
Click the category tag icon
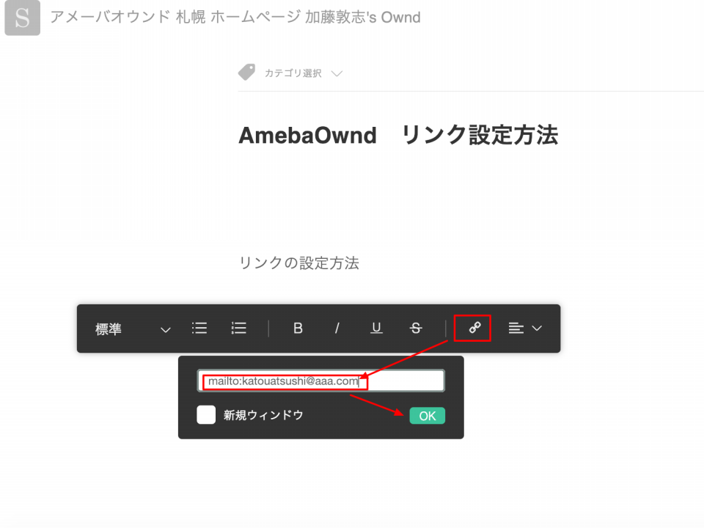click(x=246, y=73)
